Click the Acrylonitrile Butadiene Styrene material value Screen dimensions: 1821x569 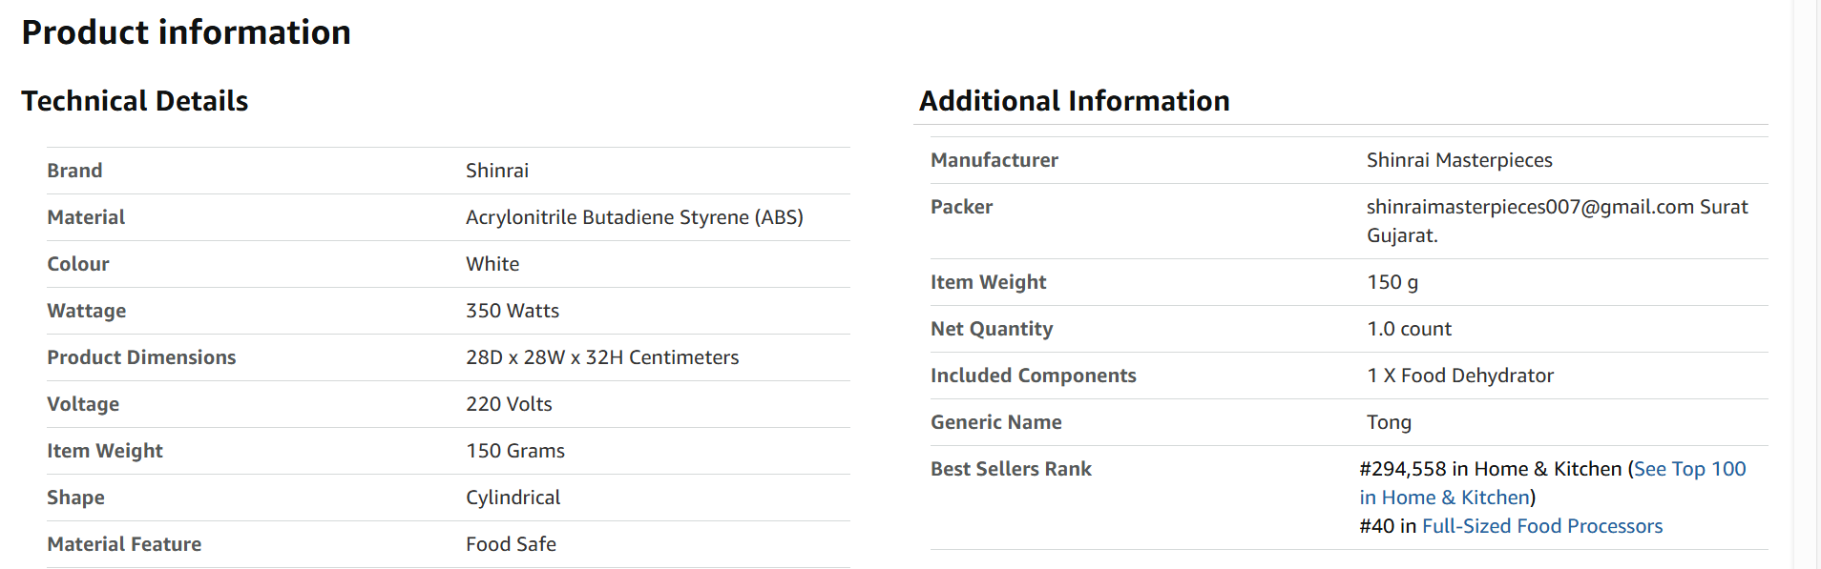(635, 217)
